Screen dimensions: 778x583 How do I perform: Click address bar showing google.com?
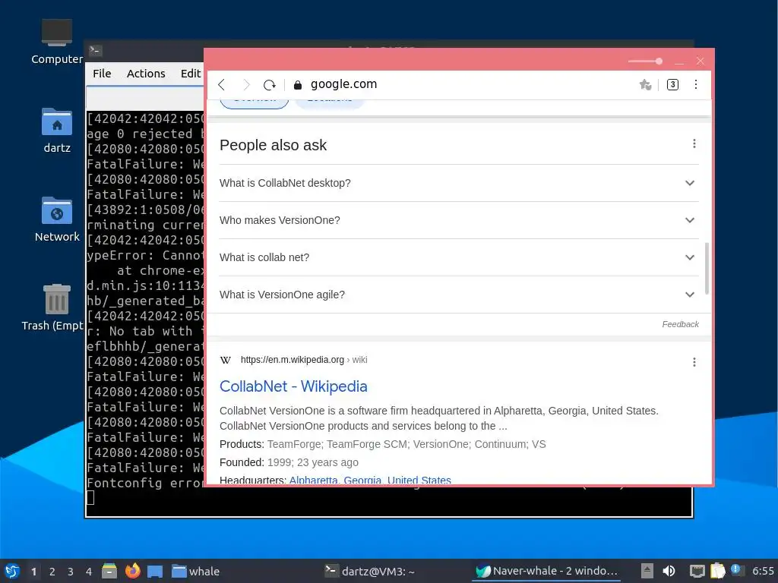tap(344, 84)
